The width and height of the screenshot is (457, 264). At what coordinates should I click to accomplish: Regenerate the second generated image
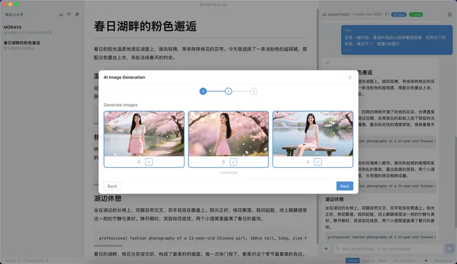click(224, 162)
